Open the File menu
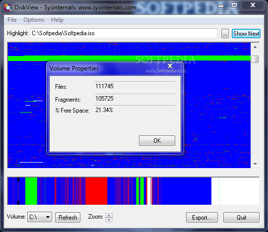Image resolution: width=268 pixels, height=232 pixels. coord(12,20)
